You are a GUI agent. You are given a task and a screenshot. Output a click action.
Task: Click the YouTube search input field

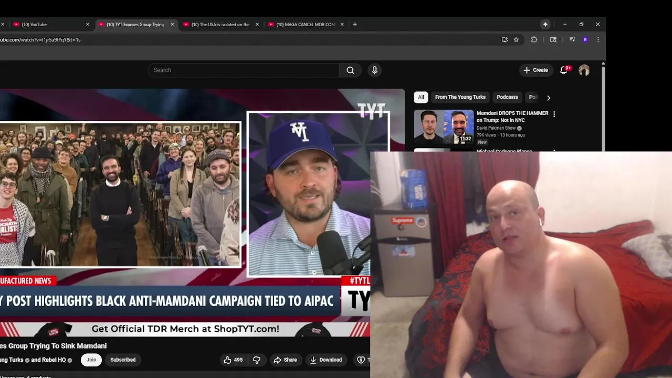(244, 70)
